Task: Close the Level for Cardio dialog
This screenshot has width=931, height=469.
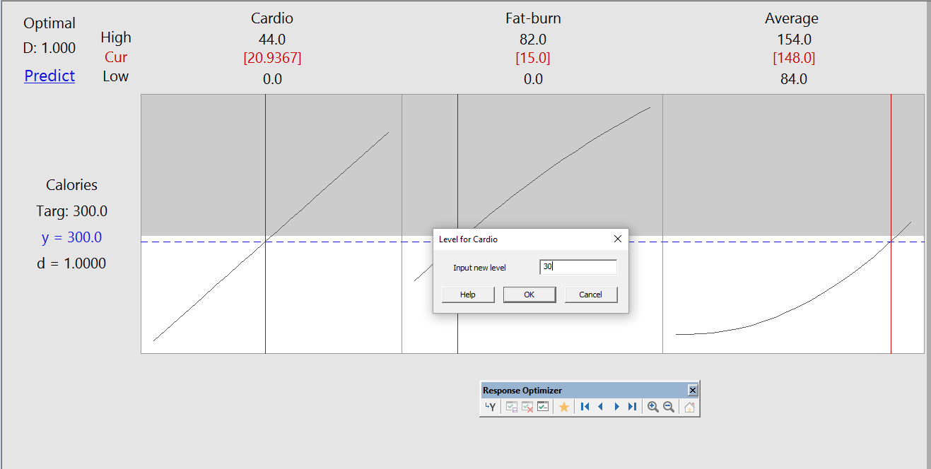Action: (x=617, y=239)
